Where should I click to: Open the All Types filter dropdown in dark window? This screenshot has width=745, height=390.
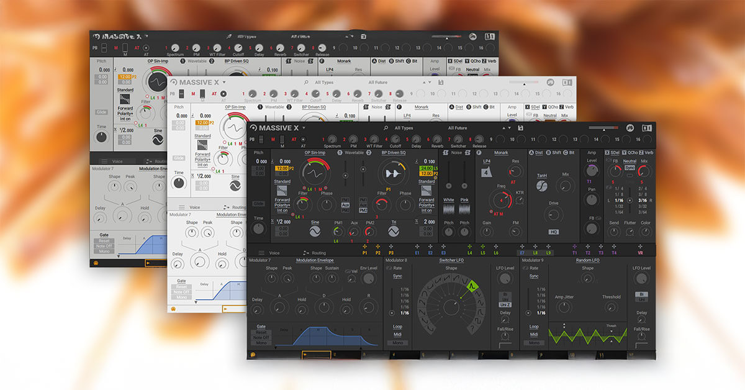coord(404,128)
